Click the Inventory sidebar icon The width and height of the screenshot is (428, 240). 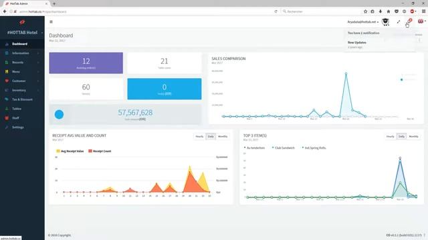tap(7, 90)
